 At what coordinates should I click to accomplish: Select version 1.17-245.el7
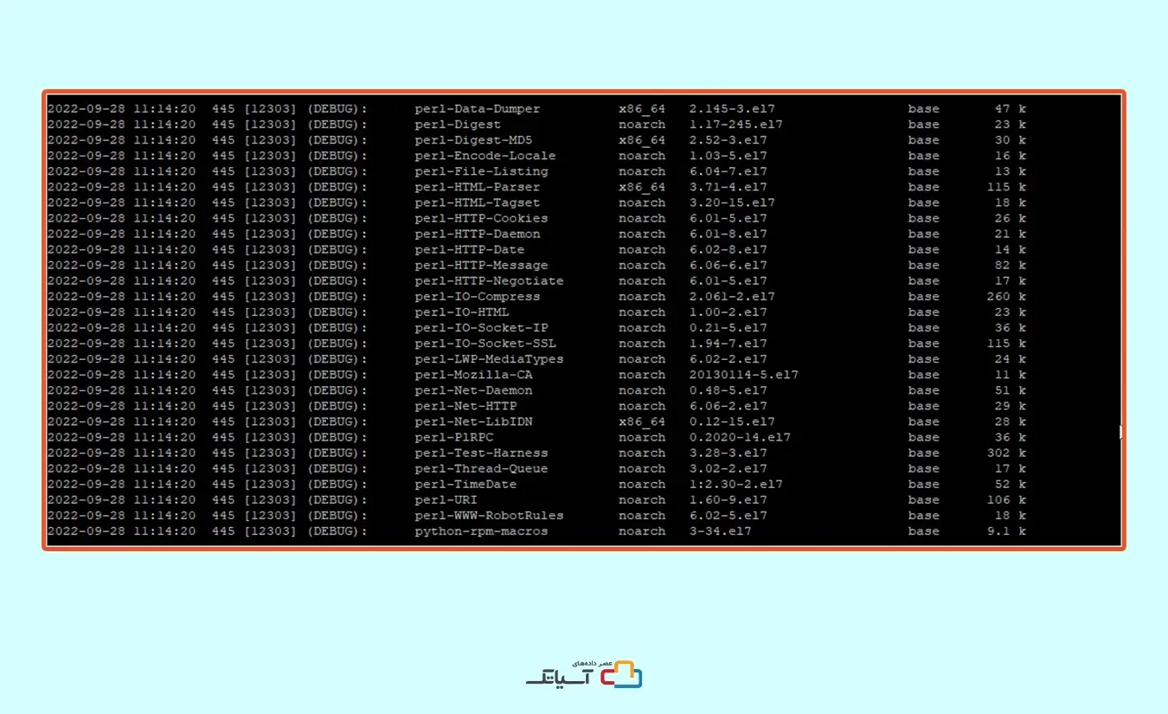pyautogui.click(x=736, y=125)
